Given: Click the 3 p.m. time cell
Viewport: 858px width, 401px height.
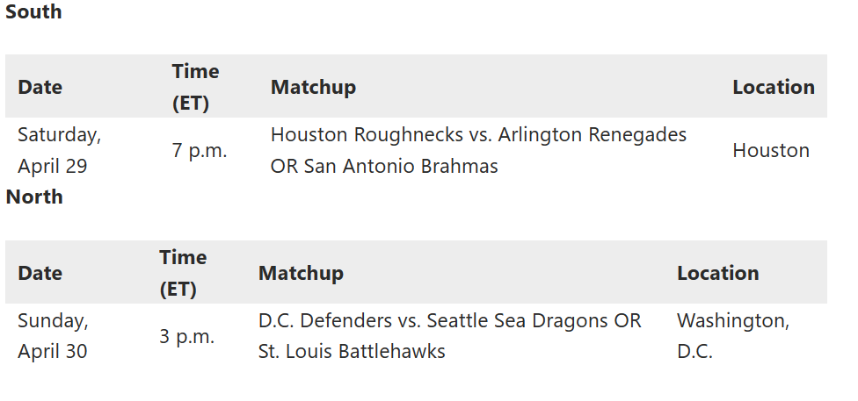Looking at the screenshot, I should [187, 336].
